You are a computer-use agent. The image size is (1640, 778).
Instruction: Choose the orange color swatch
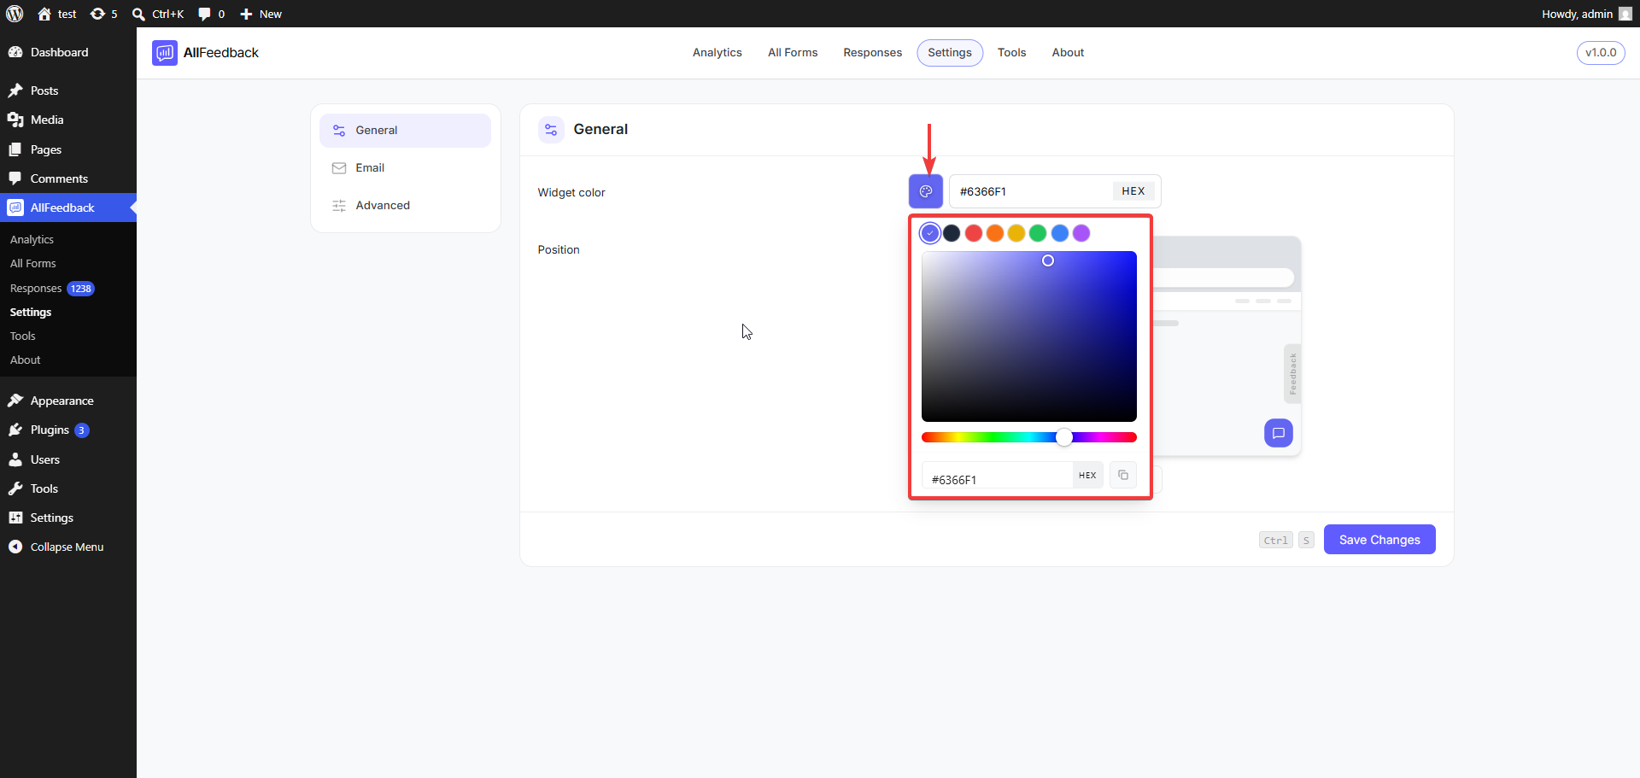point(995,233)
